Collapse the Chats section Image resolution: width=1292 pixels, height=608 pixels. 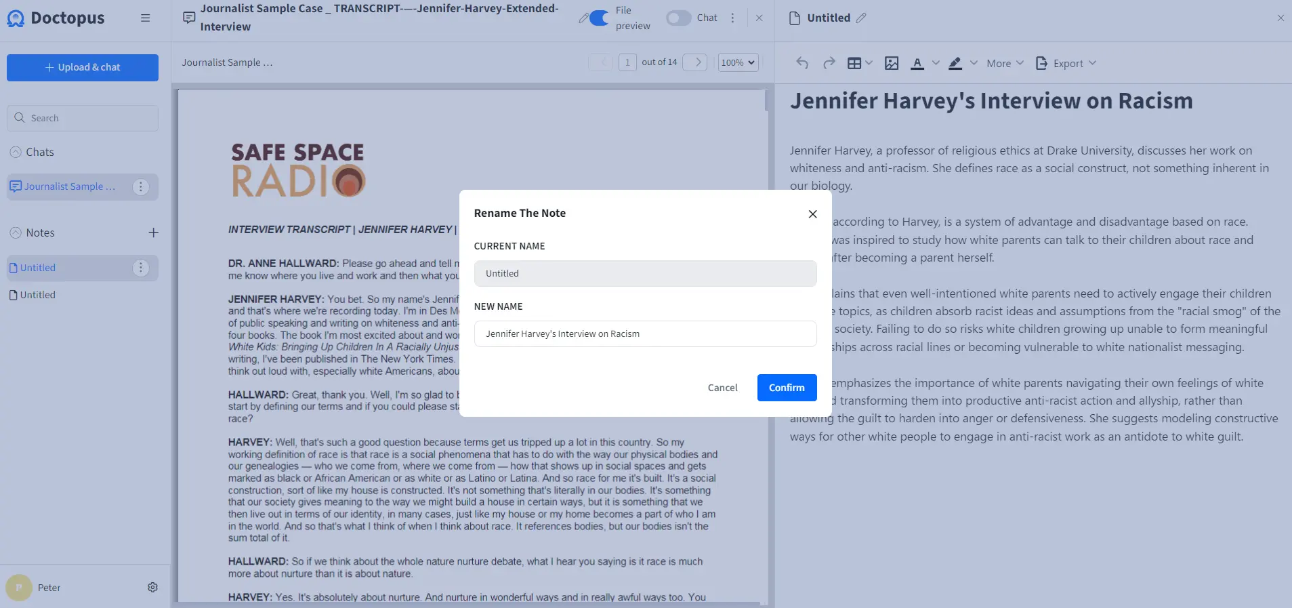click(x=16, y=153)
